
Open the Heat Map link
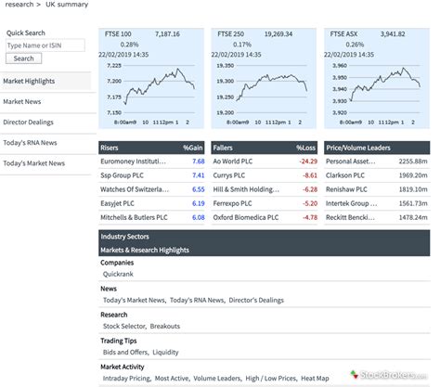pyautogui.click(x=315, y=378)
